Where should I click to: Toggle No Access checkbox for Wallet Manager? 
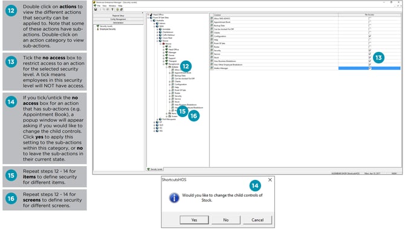click(x=369, y=68)
